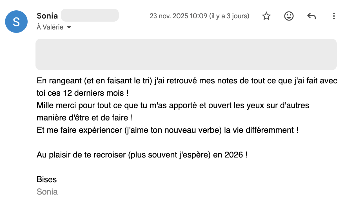Reply to Sonia's message

click(311, 16)
